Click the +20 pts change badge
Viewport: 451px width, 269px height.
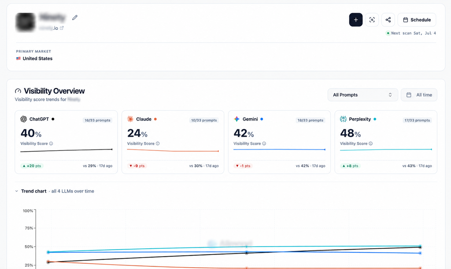pos(32,166)
